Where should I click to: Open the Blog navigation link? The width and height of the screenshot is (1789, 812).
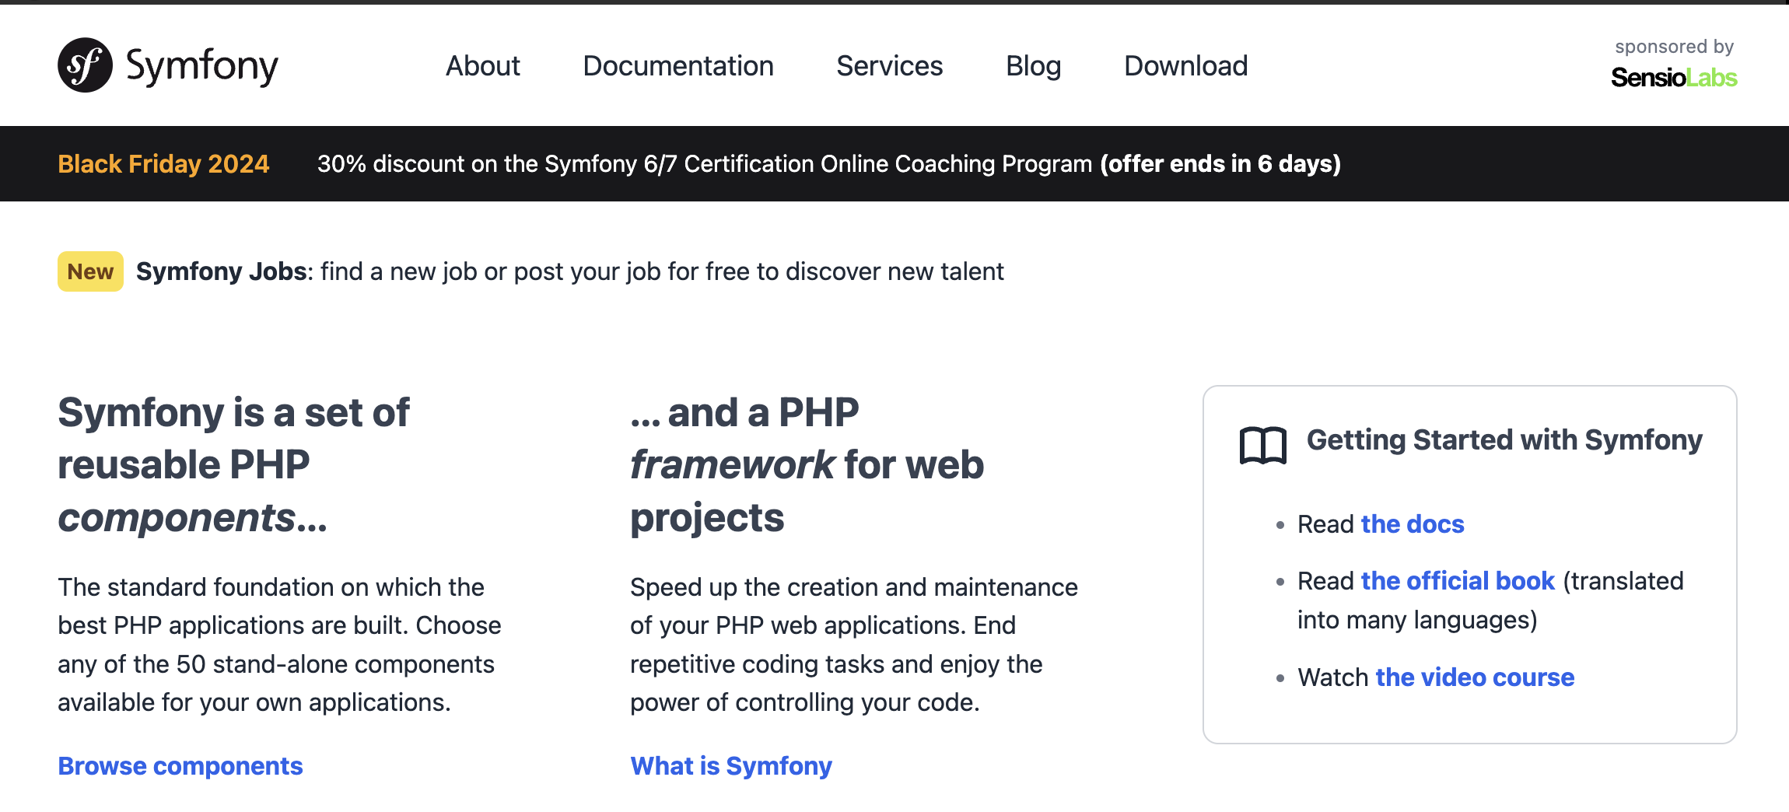pos(1033,66)
